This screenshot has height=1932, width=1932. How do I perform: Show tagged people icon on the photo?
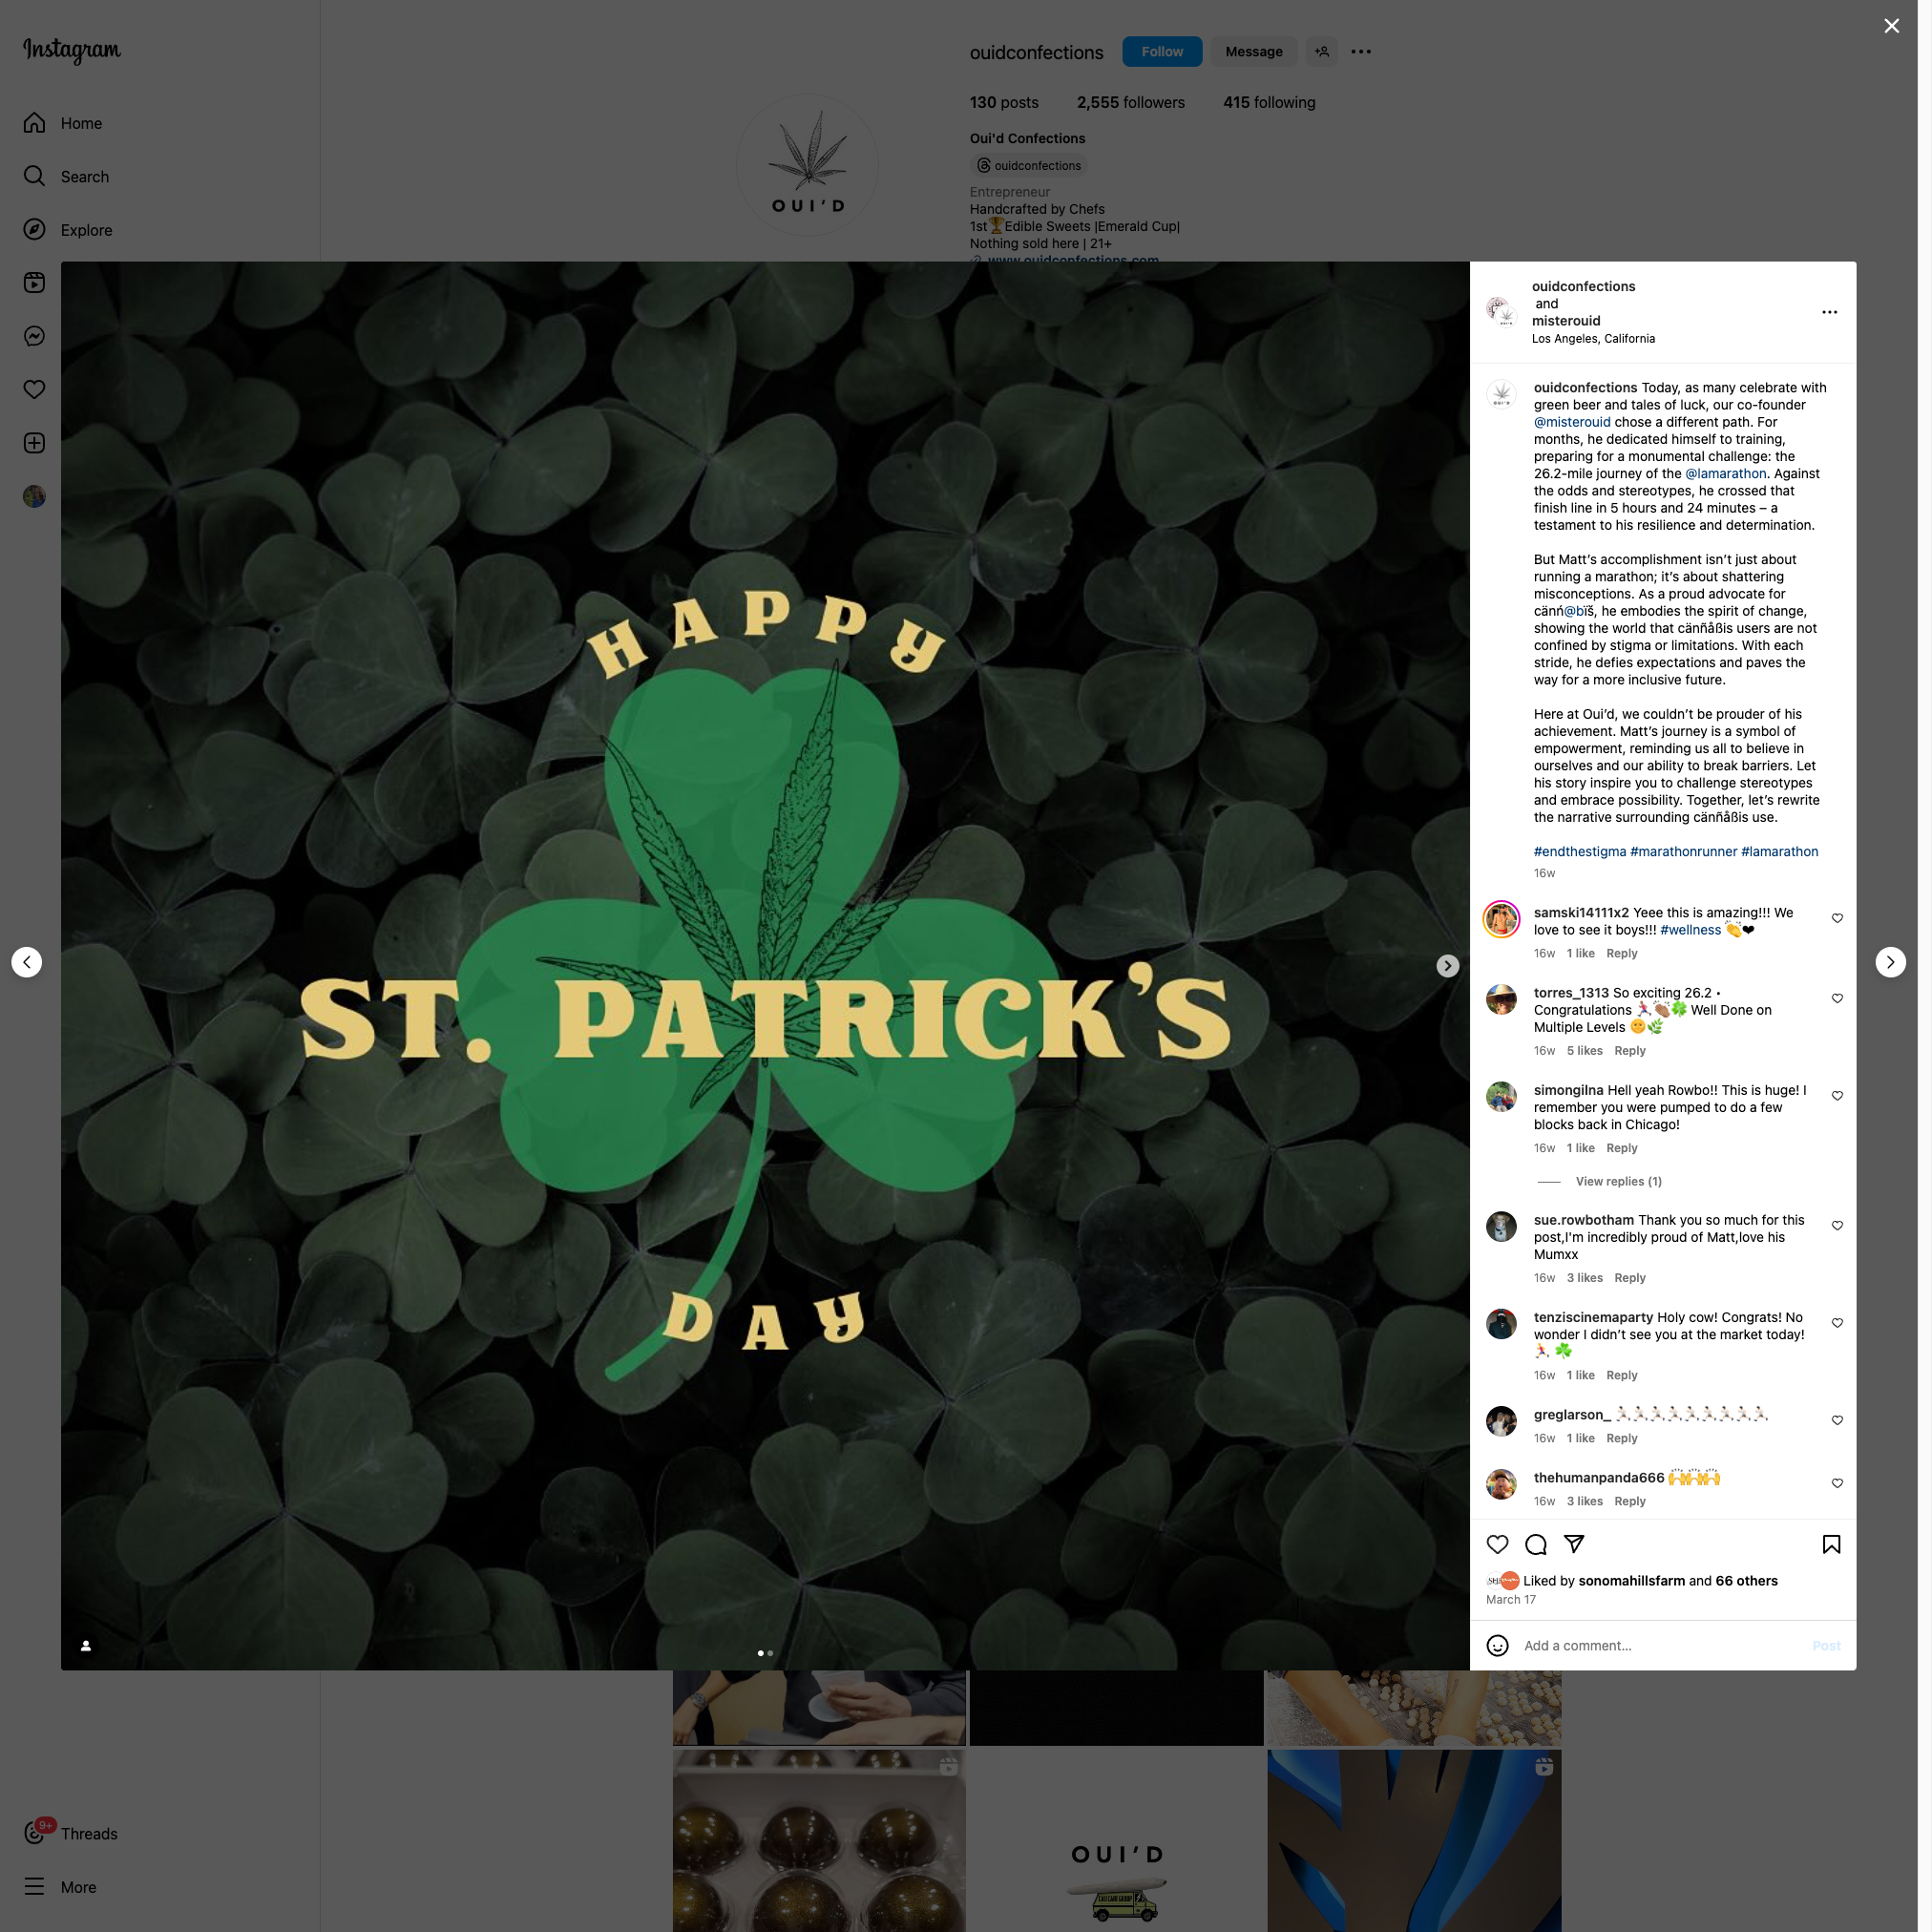[x=86, y=1645]
